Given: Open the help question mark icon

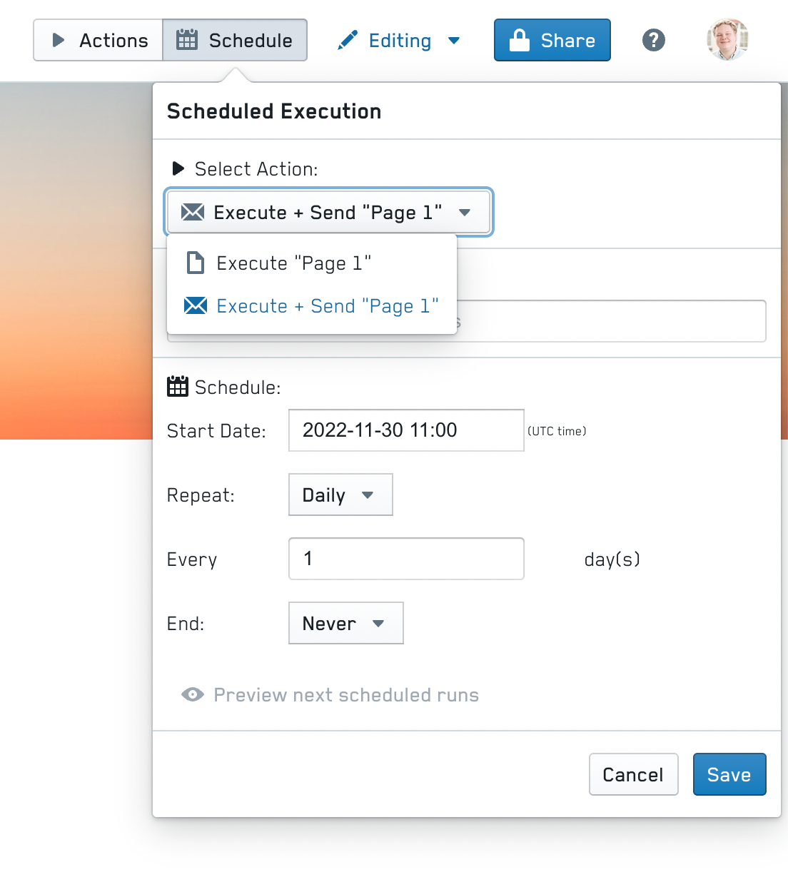Looking at the screenshot, I should [x=653, y=40].
